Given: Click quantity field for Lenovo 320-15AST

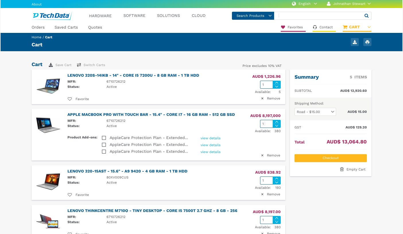Looking at the screenshot, I should click(267, 181).
